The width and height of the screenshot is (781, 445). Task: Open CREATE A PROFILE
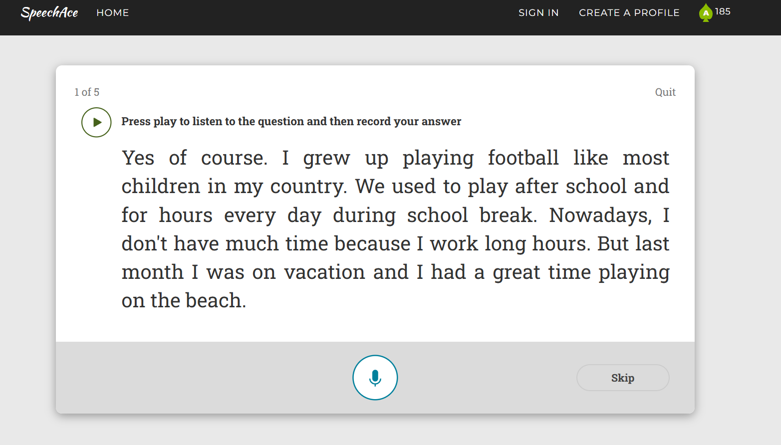[629, 13]
